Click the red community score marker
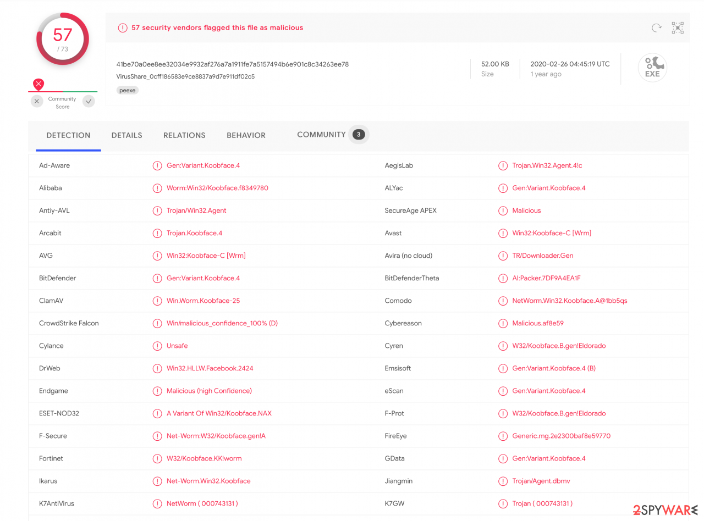704x521 pixels. point(38,84)
